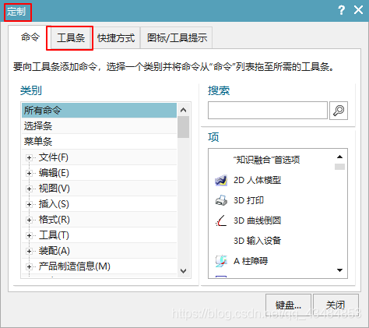Select the 工具(T) category label
This screenshot has height=328, width=369.
click(54, 235)
